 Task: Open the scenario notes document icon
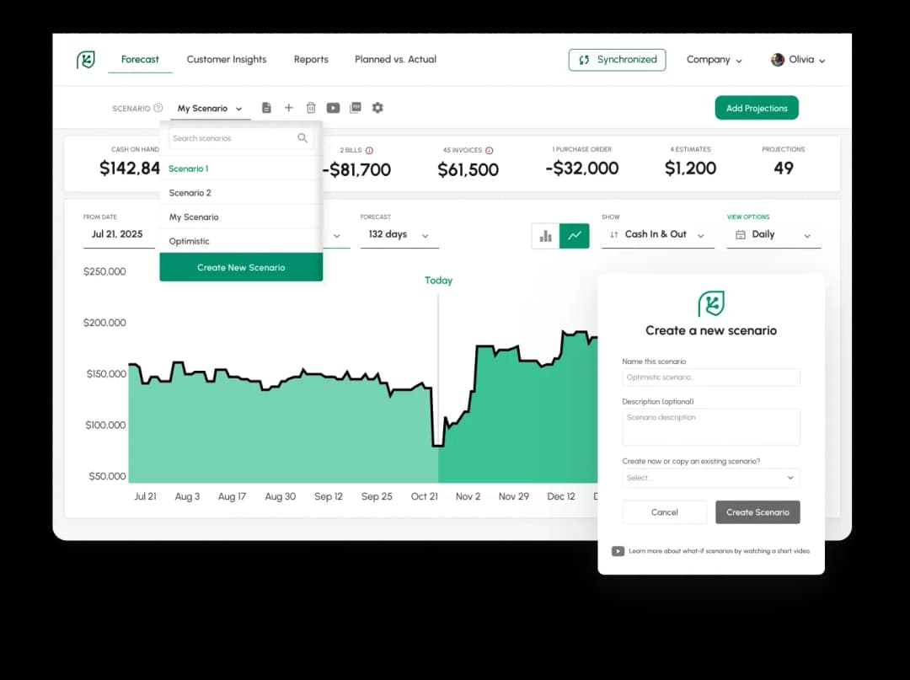(266, 107)
